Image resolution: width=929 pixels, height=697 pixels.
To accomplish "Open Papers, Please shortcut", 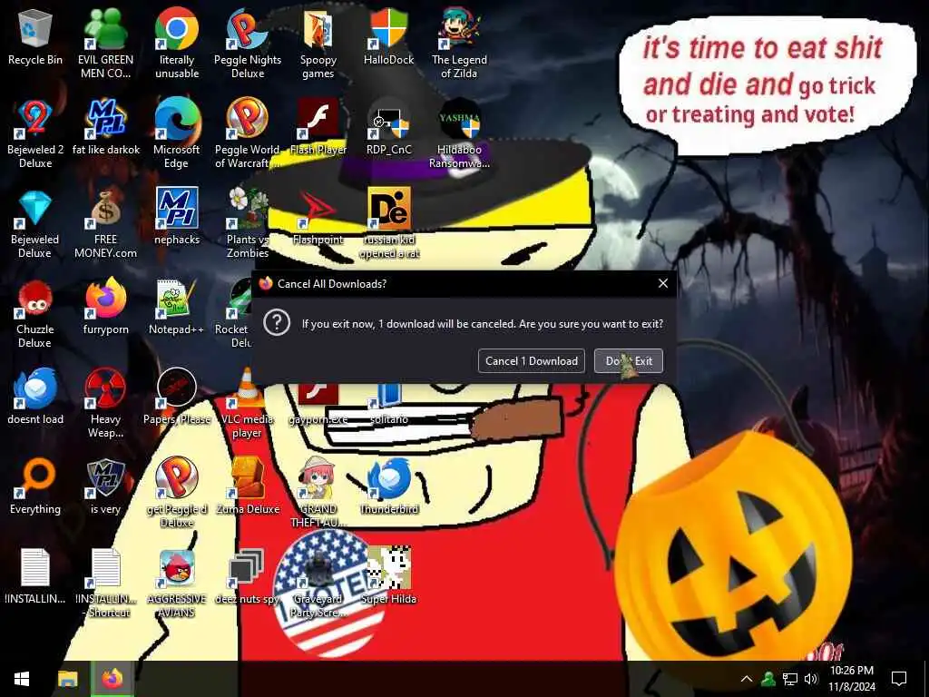I will pyautogui.click(x=177, y=397).
